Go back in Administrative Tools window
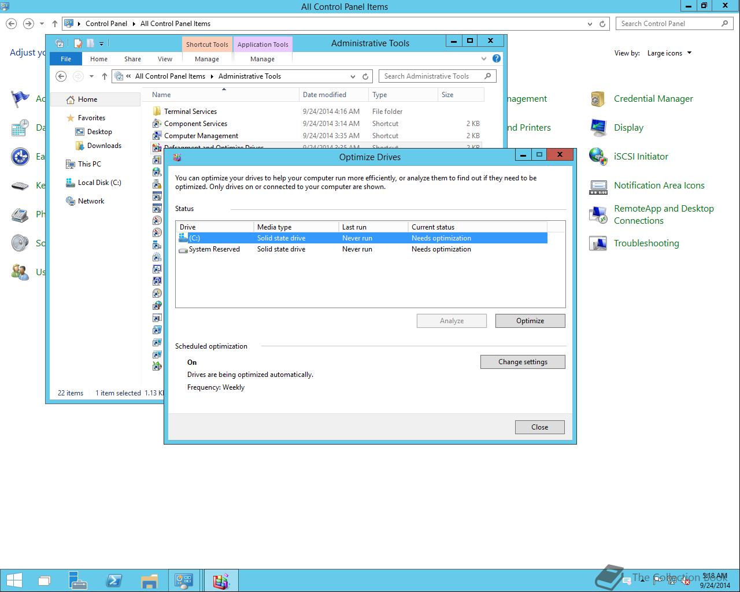The height and width of the screenshot is (592, 740). (x=61, y=76)
